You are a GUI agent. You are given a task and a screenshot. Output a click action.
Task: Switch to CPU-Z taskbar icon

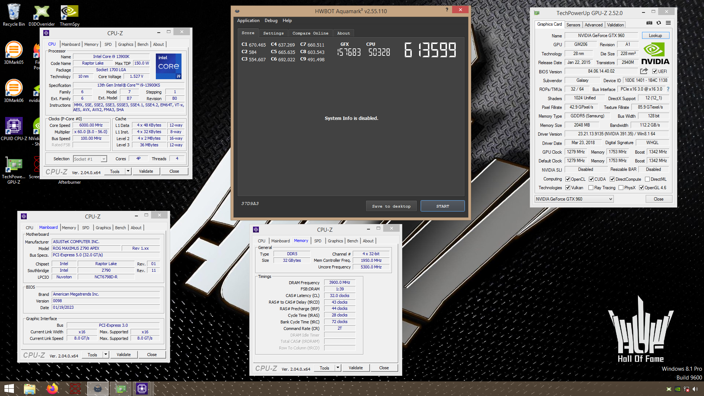click(142, 389)
